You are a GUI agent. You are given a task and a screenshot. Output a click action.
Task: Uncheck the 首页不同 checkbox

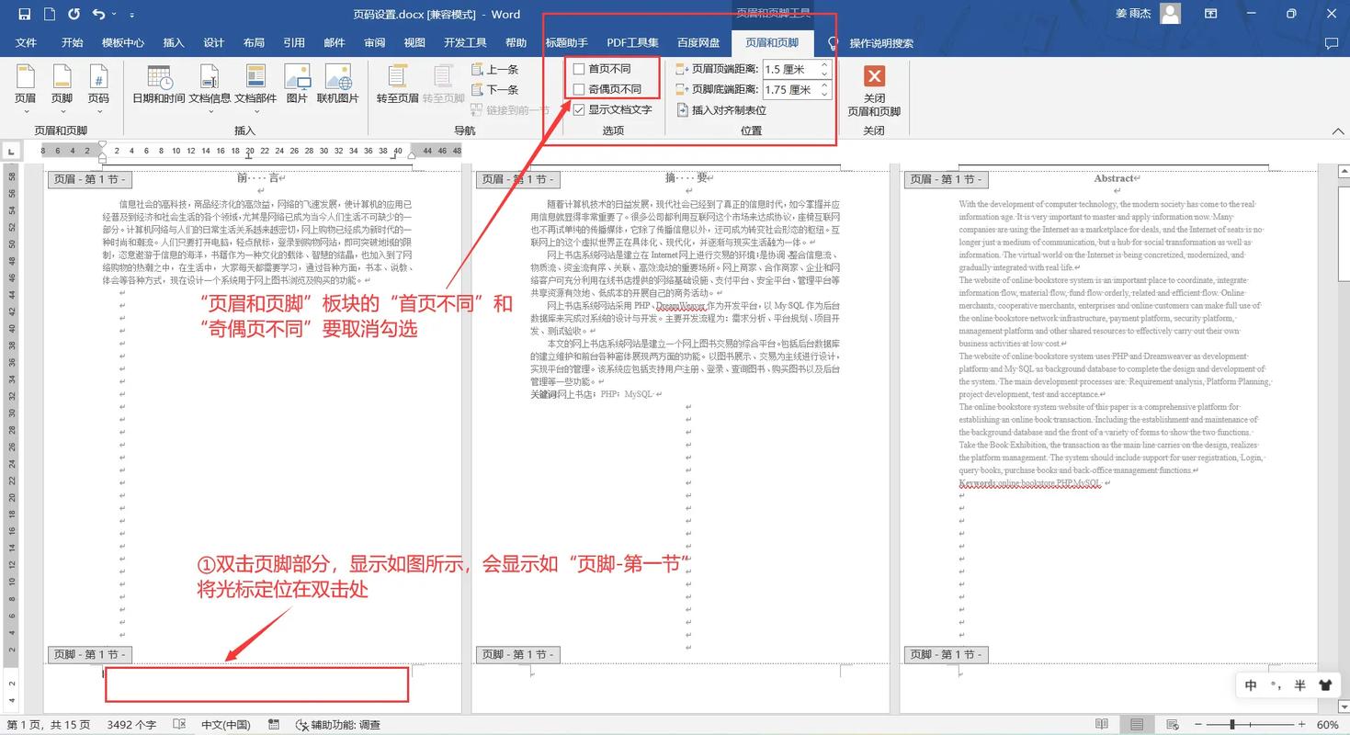(x=579, y=69)
